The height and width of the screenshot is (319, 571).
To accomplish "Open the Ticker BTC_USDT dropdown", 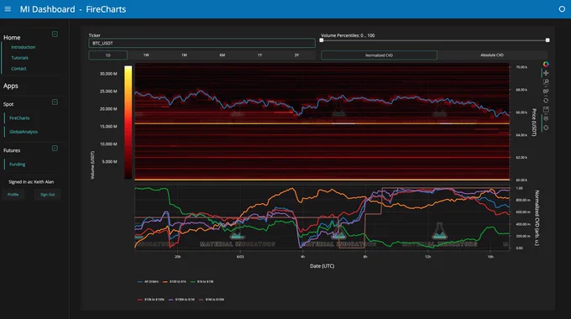I will coord(202,43).
